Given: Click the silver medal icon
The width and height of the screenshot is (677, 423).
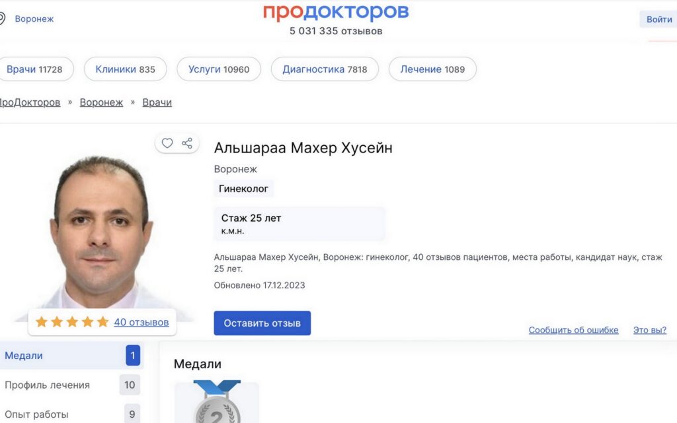Looking at the screenshot, I should tap(217, 403).
